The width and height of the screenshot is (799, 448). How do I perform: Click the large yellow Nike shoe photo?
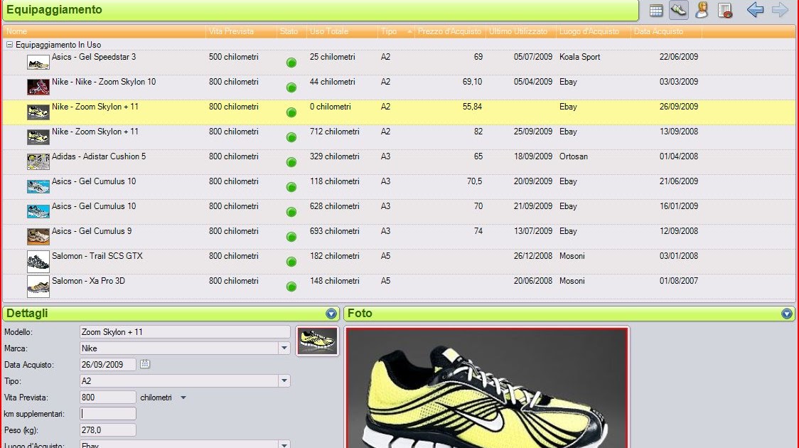pyautogui.click(x=487, y=388)
